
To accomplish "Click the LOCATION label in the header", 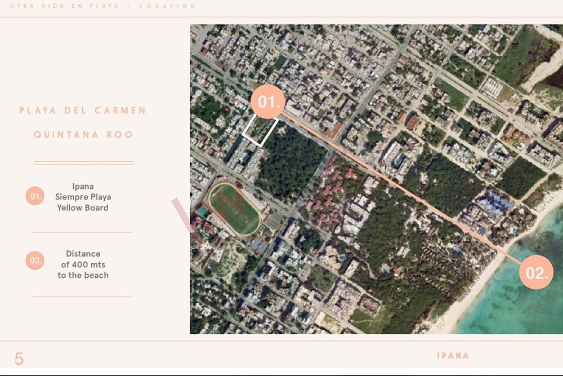I will pos(167,6).
